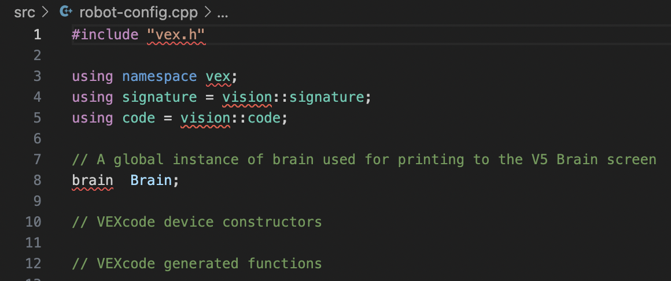Click the underlined brain type name
Screen dimensions: 671x281
[x=93, y=180]
